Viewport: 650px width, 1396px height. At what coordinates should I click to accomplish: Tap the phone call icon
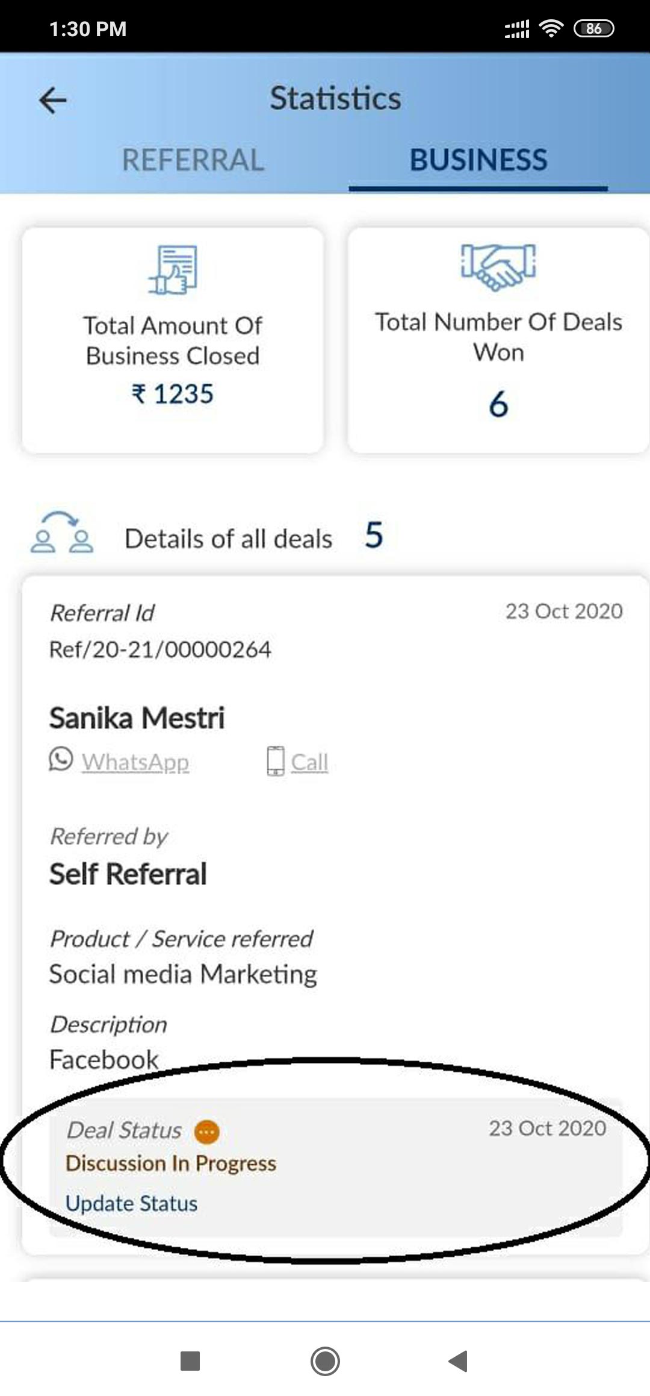coord(276,761)
